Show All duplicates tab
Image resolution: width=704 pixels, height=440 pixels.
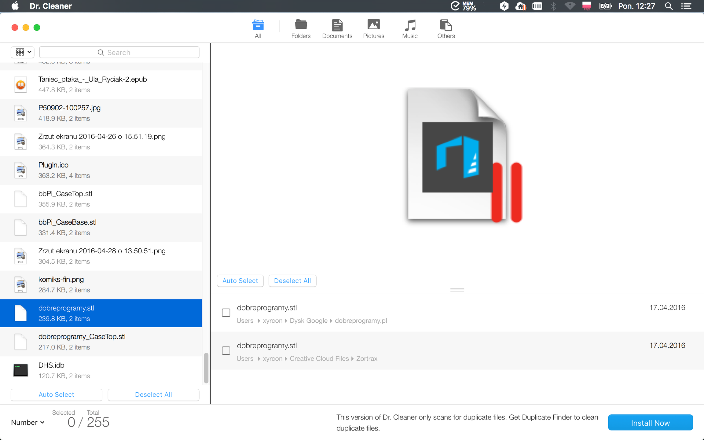pyautogui.click(x=258, y=29)
